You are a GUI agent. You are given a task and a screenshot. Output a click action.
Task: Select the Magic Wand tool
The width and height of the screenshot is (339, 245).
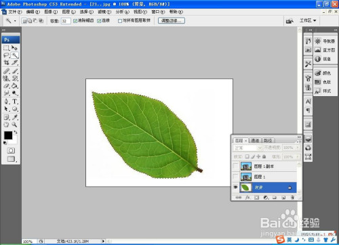click(x=14, y=55)
